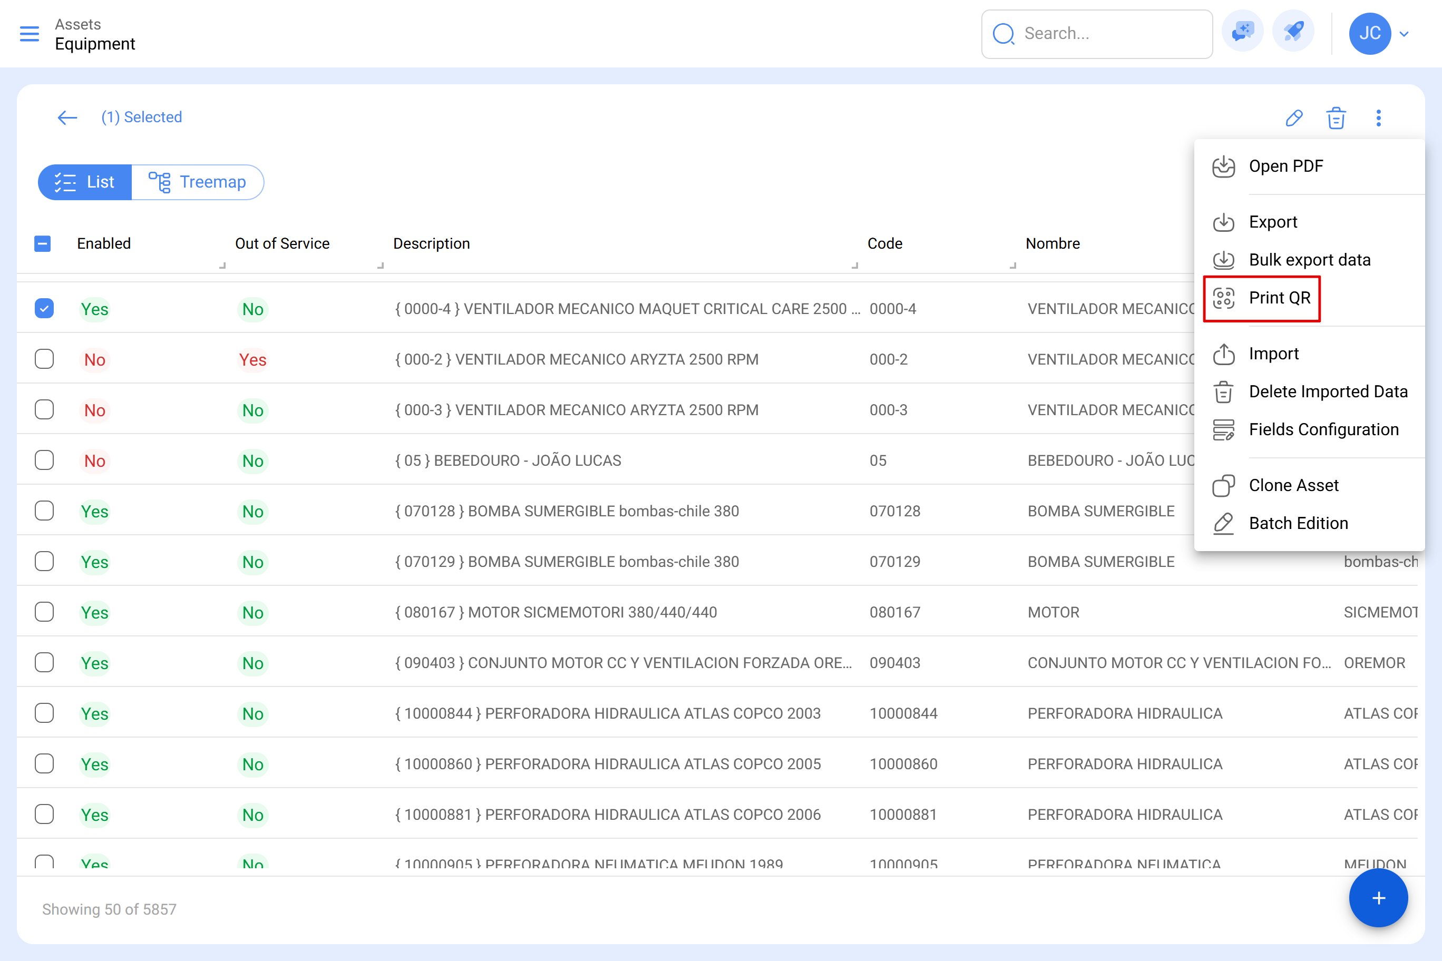Screen dimensions: 1442x961
Task: Click the blue plus add button
Action: point(1378,898)
